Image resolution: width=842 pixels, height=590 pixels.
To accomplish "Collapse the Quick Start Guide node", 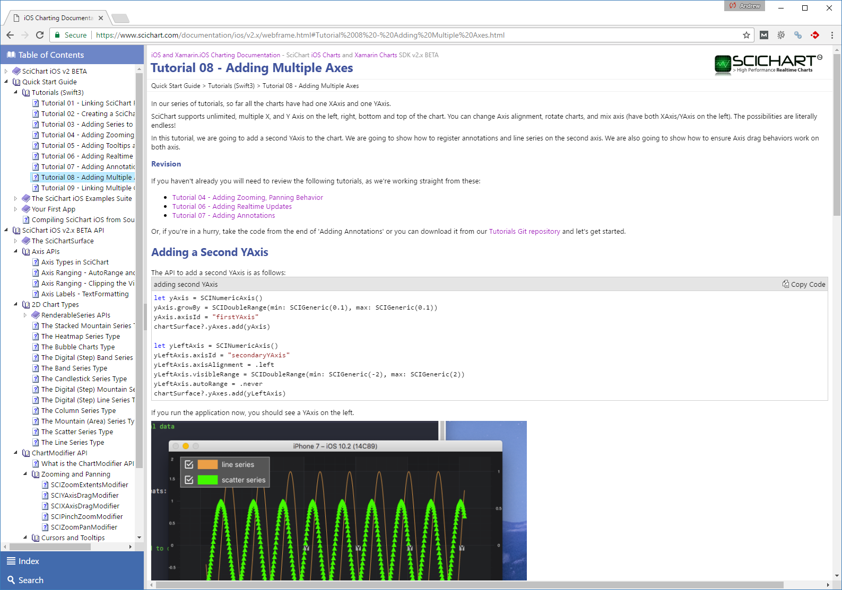I will click(x=6, y=82).
